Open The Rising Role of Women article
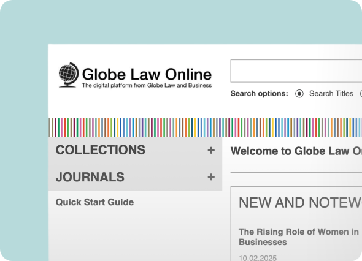The height and width of the screenshot is (261, 362). [299, 236]
